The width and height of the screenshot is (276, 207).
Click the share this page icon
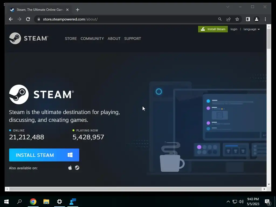(229, 19)
